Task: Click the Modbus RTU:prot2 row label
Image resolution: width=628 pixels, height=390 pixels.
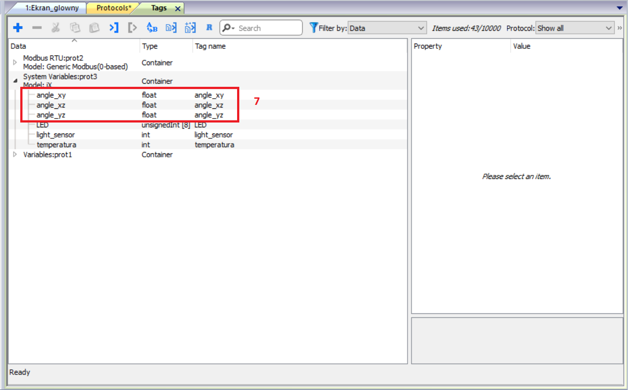Action: point(75,62)
